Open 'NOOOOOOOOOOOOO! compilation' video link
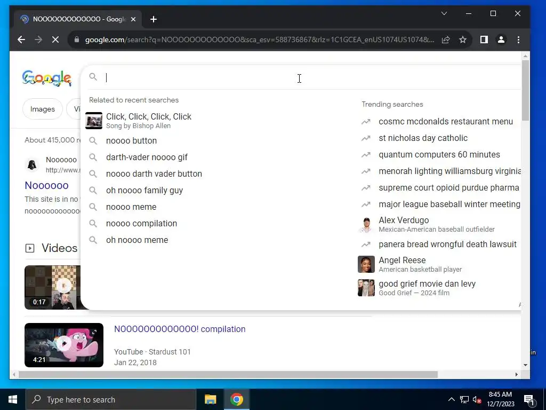 coord(180,329)
